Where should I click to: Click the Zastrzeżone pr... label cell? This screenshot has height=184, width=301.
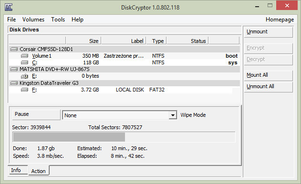pos(124,56)
